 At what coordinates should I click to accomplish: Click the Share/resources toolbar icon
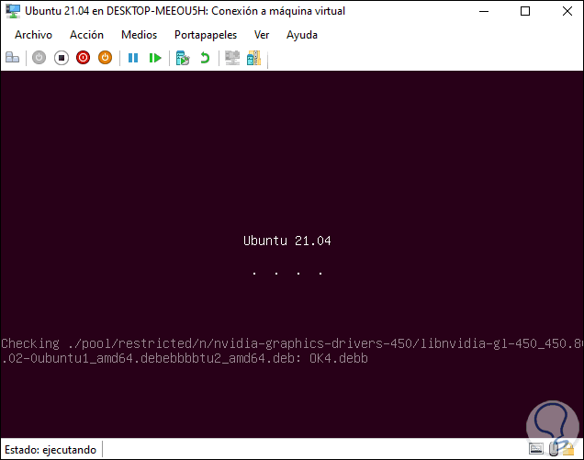click(254, 58)
